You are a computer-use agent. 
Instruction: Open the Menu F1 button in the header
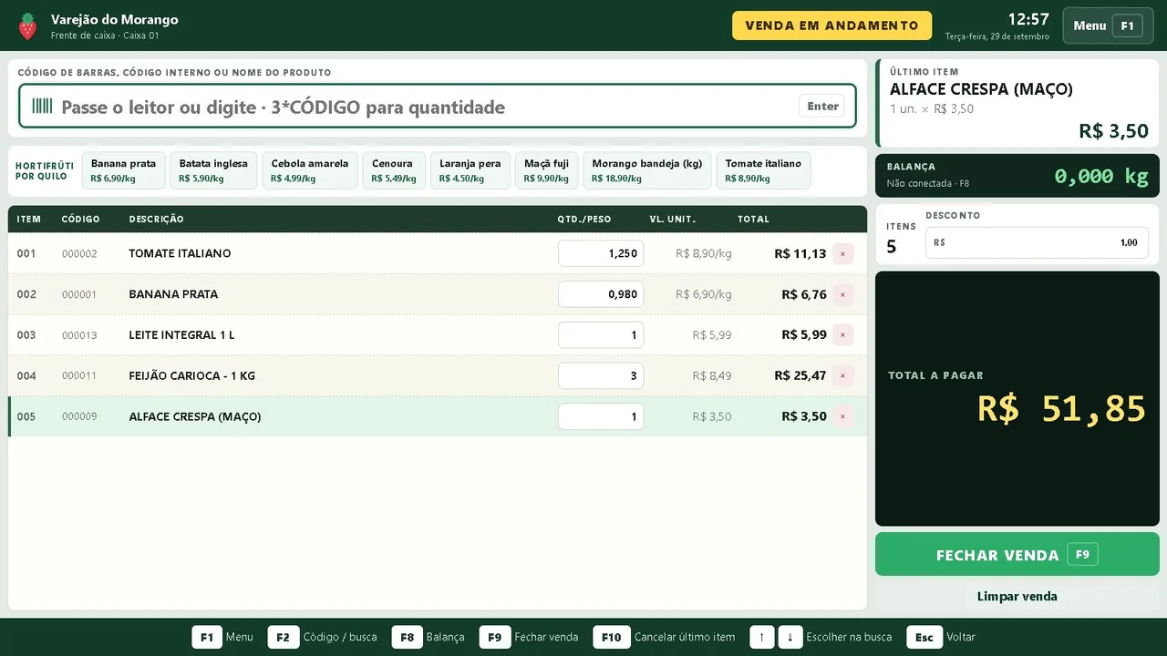click(x=1108, y=26)
